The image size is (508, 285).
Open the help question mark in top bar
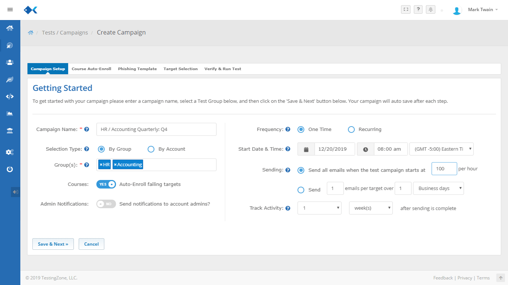point(418,10)
